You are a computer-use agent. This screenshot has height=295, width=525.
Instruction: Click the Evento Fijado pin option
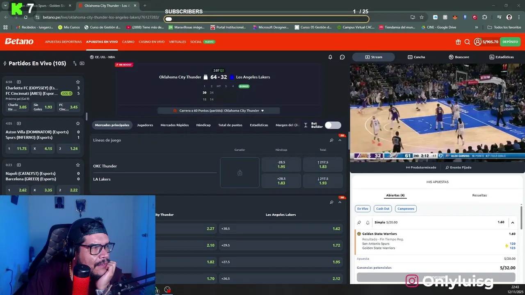[458, 167]
